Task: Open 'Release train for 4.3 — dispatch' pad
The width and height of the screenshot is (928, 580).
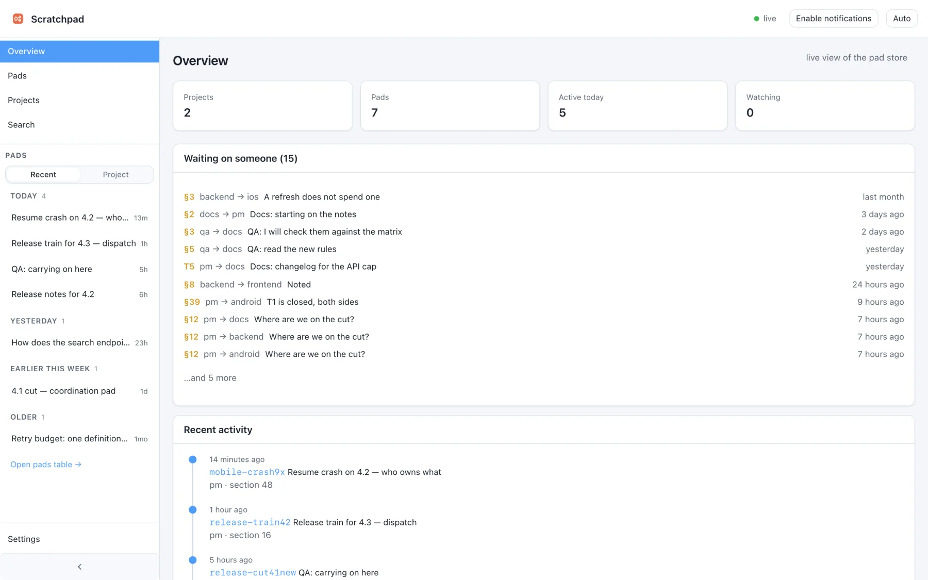Action: [79, 243]
